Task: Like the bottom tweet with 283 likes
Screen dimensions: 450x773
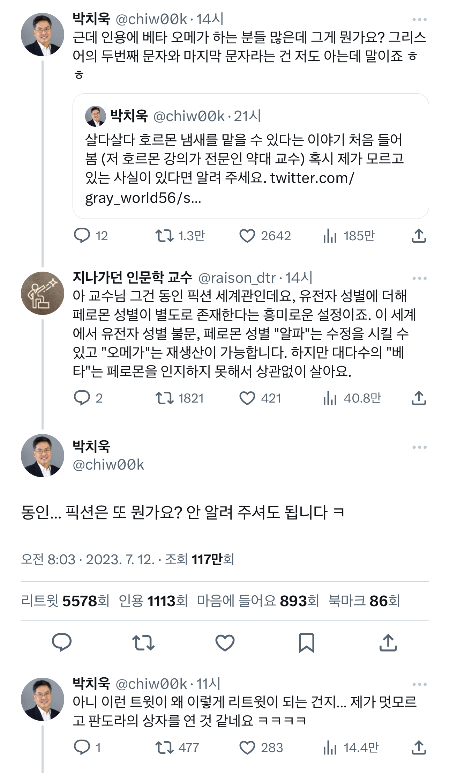Action: pos(247,748)
